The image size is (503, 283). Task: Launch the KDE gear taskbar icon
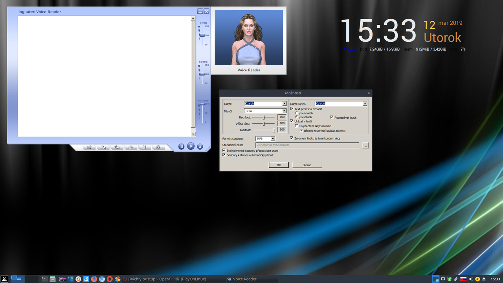[x=86, y=279]
